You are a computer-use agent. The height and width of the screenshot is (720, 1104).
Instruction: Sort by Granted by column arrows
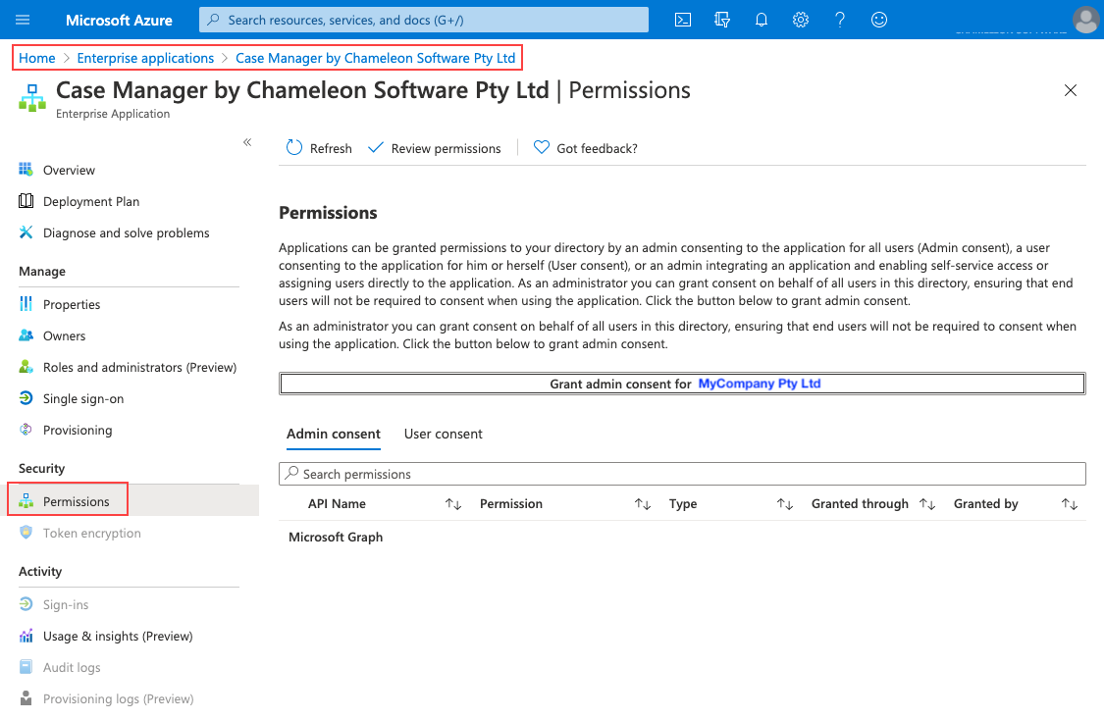pos(1069,504)
